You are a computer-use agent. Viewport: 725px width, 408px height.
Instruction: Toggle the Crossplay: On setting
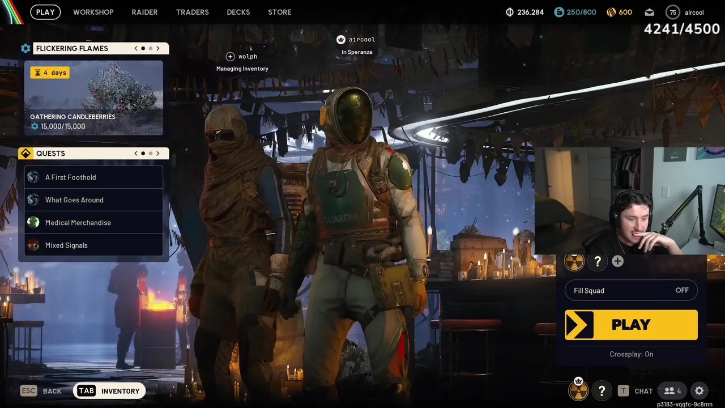(x=631, y=354)
